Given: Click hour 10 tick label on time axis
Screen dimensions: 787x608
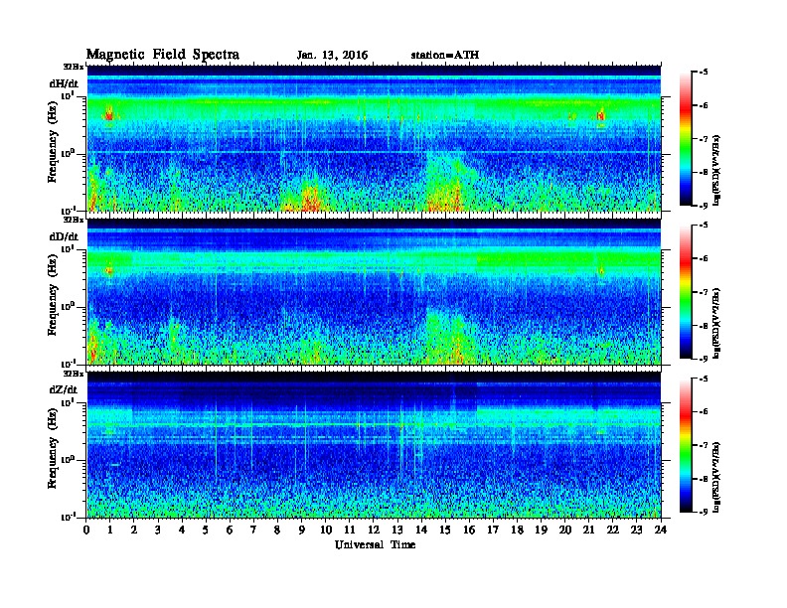Looking at the screenshot, I should [326, 530].
